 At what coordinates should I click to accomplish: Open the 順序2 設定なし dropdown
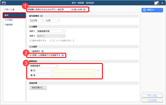pyautogui.click(x=51, y=36)
